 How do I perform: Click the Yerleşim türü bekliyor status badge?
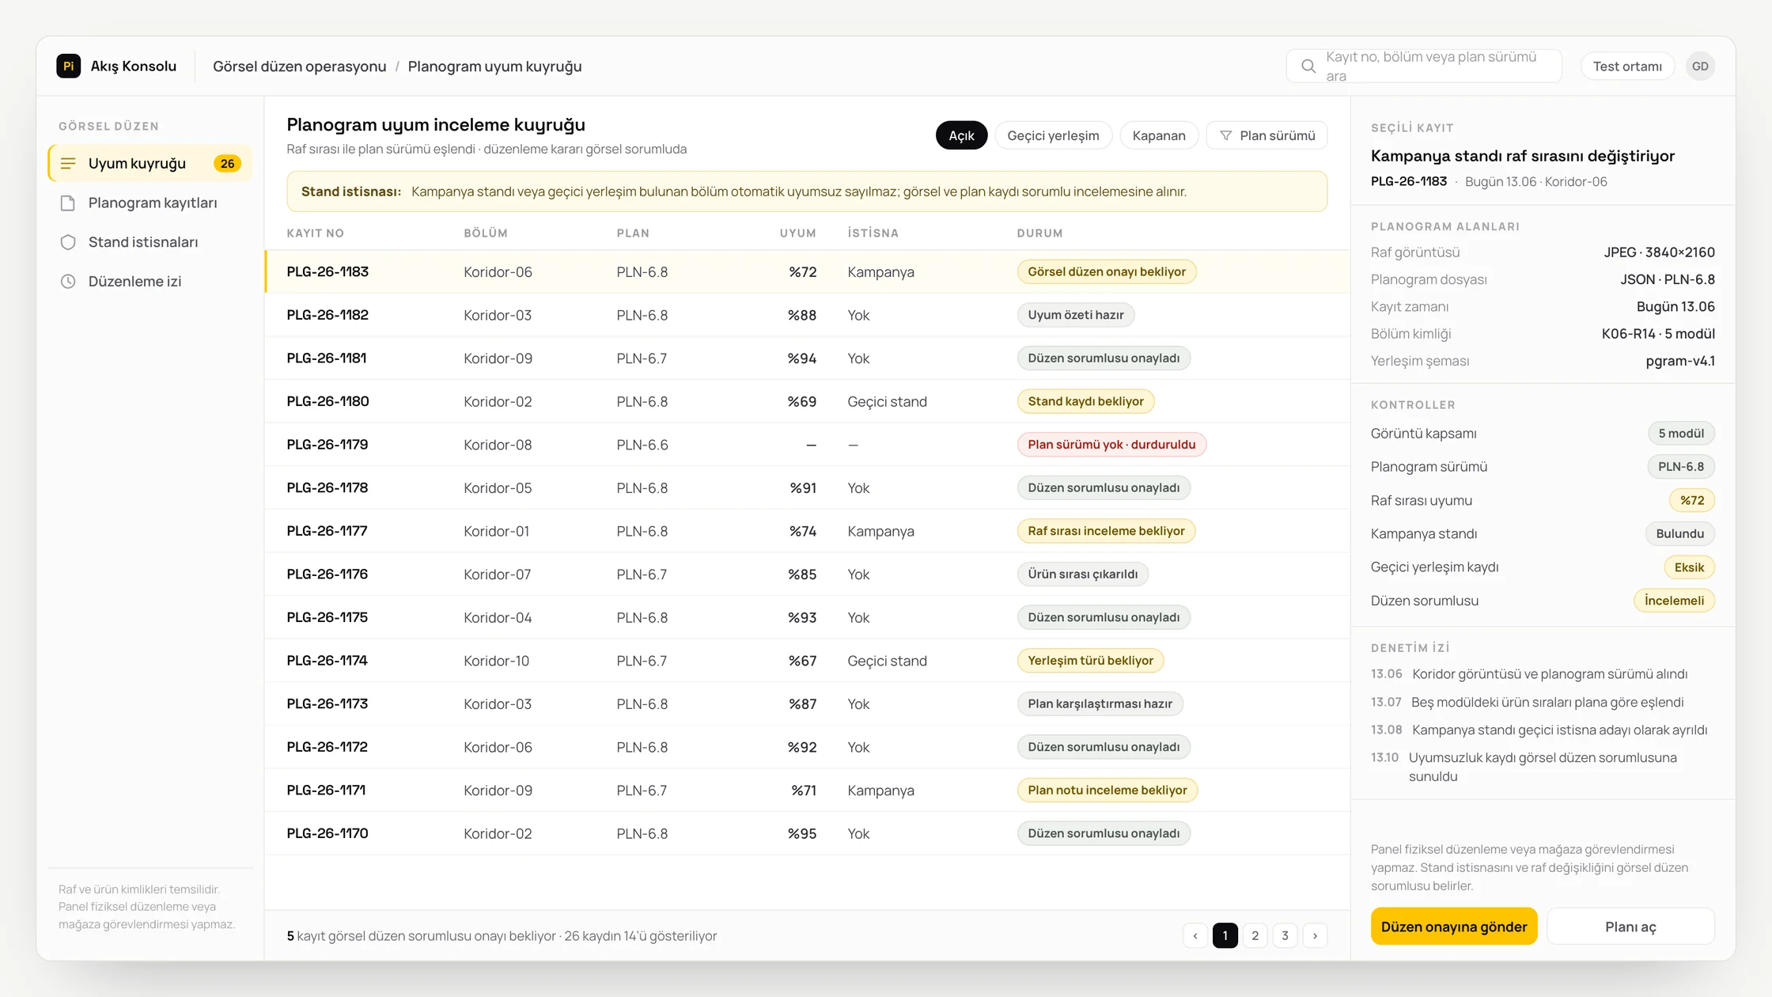coord(1090,661)
